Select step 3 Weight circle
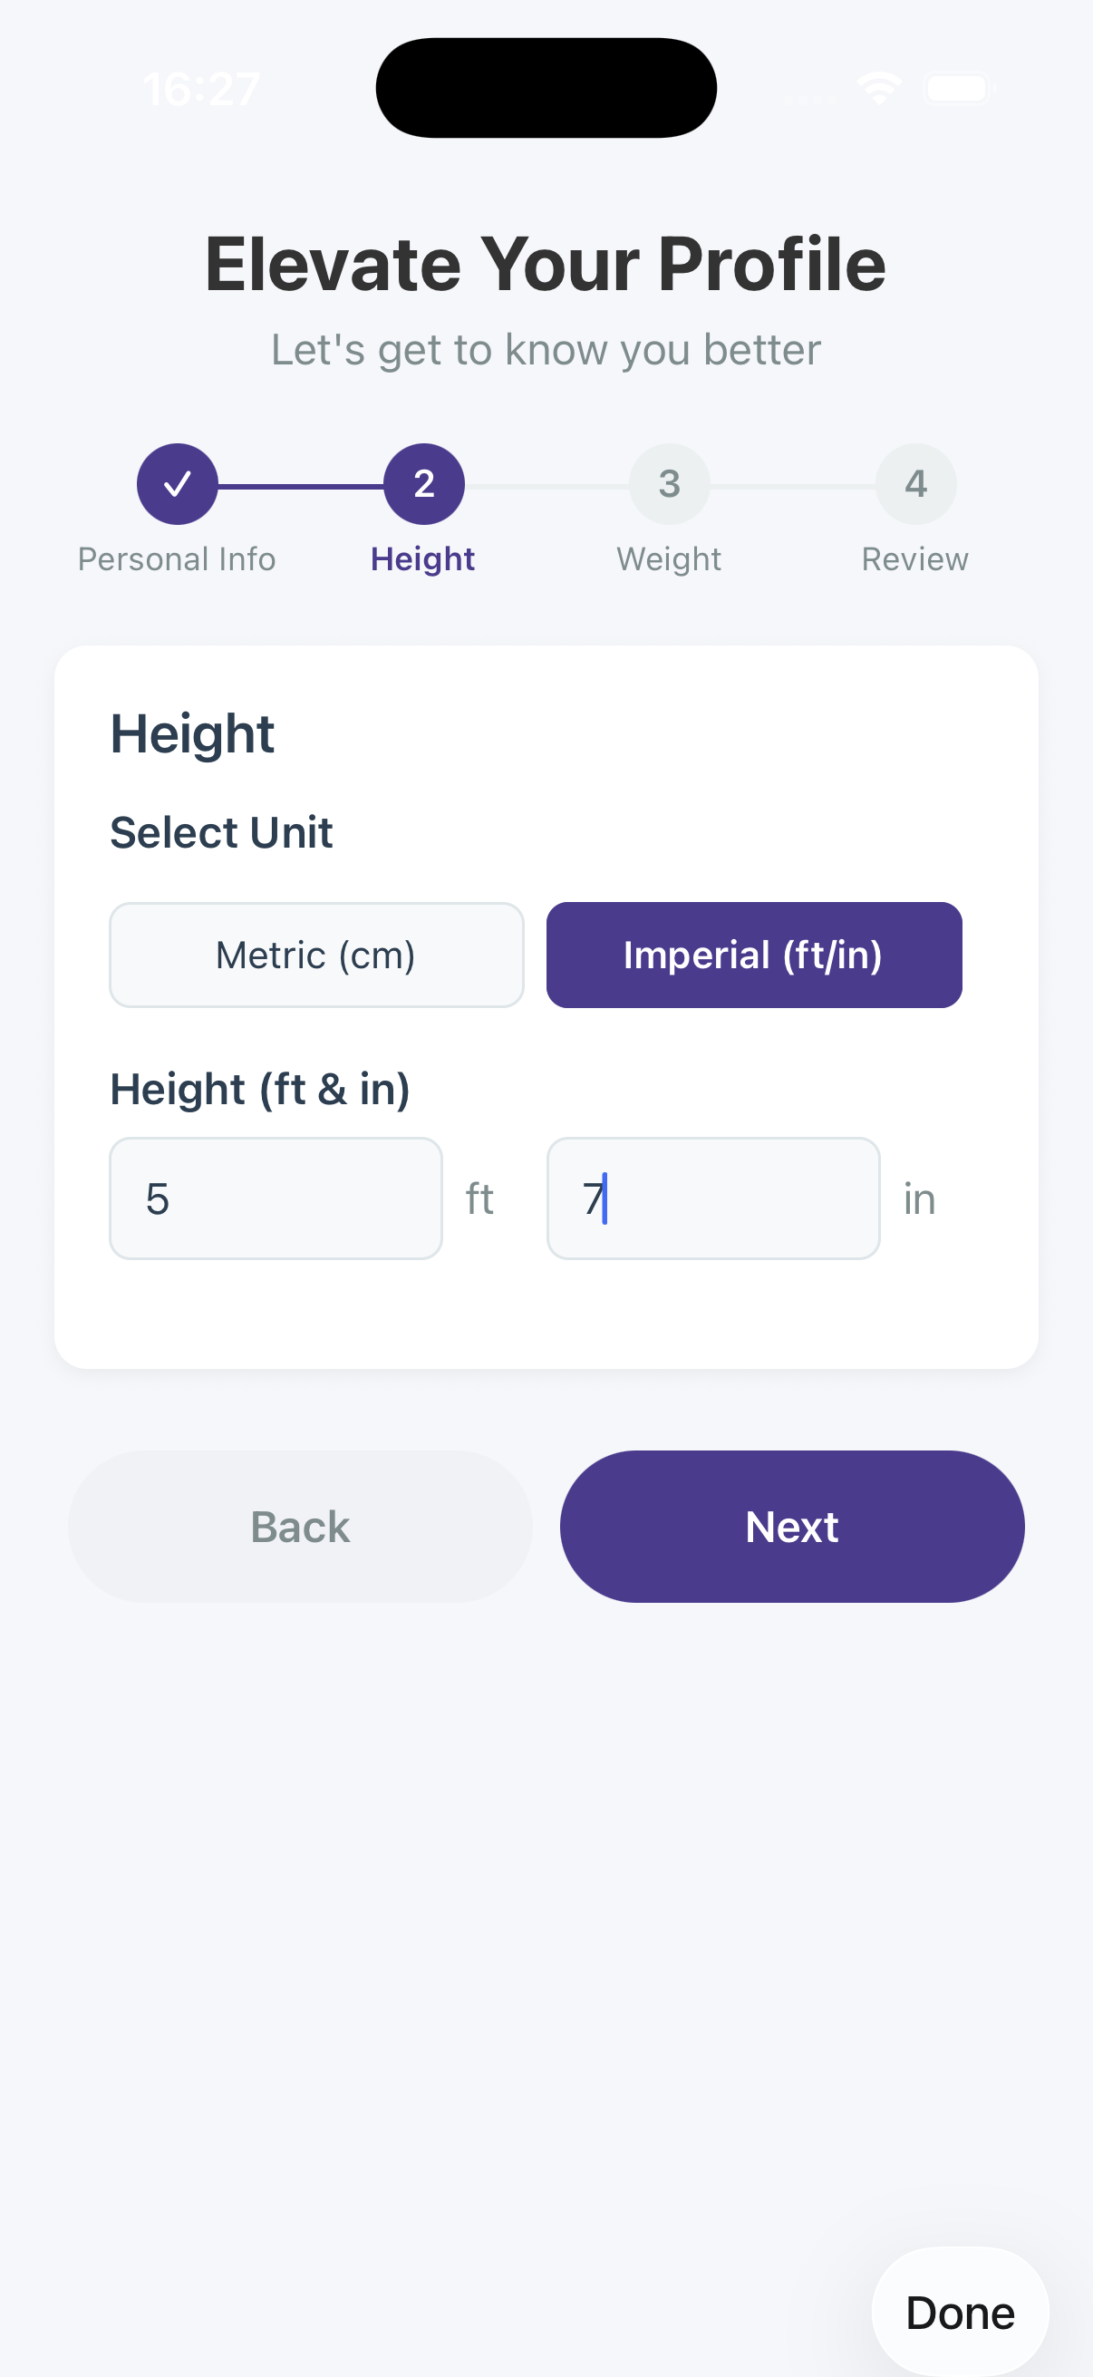1093x2377 pixels. pyautogui.click(x=669, y=483)
